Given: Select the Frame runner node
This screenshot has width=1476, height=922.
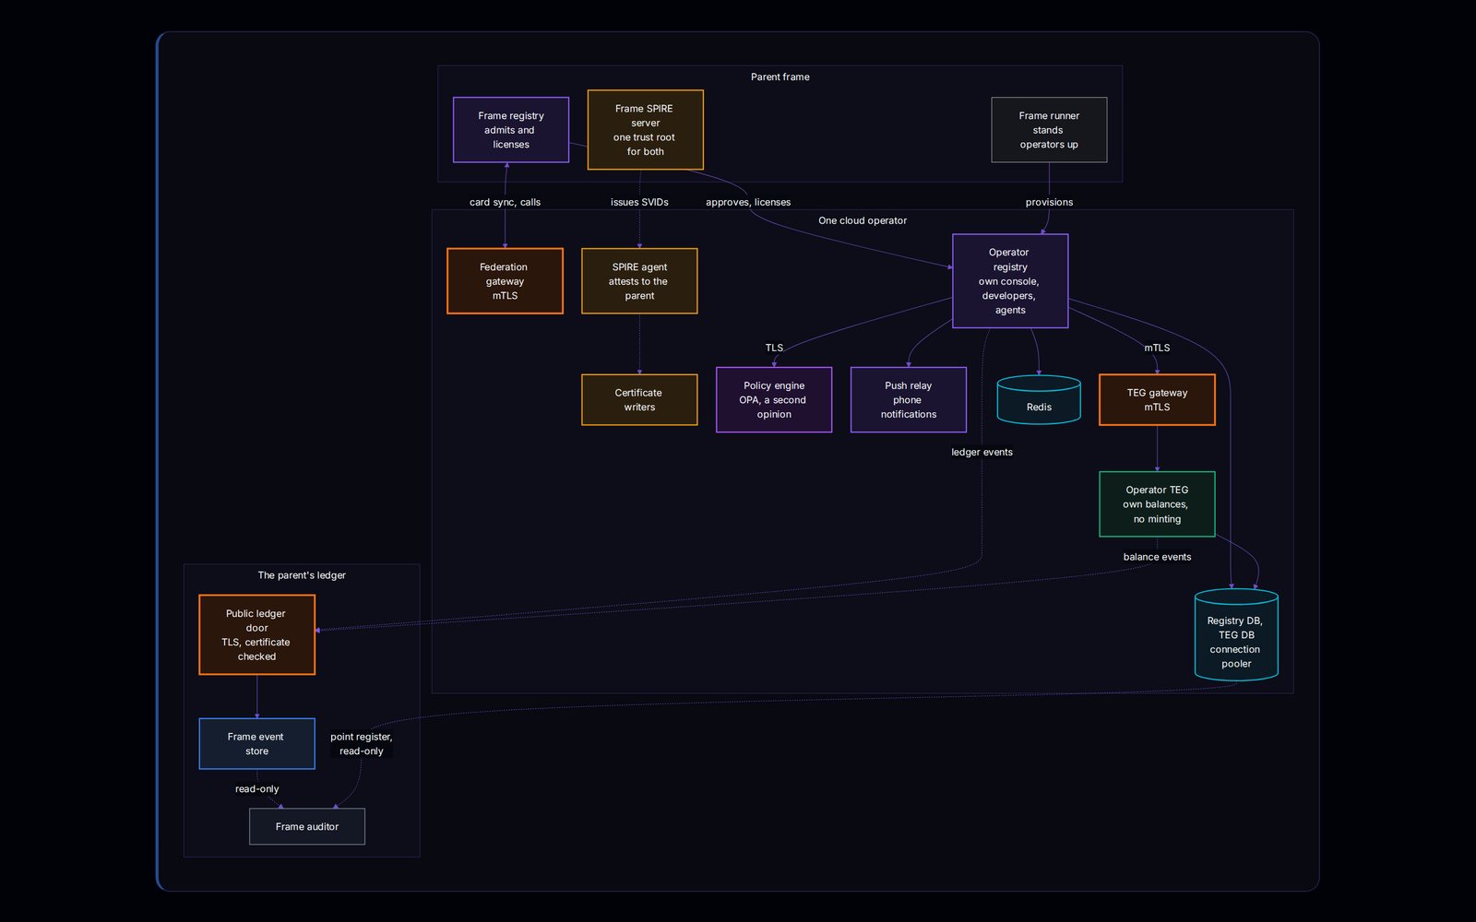Looking at the screenshot, I should pos(1049,130).
